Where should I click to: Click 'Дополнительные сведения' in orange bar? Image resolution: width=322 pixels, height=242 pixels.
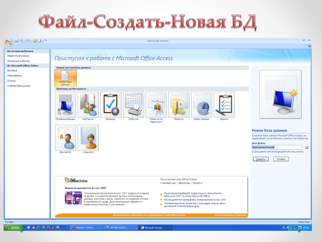[x=230, y=215]
